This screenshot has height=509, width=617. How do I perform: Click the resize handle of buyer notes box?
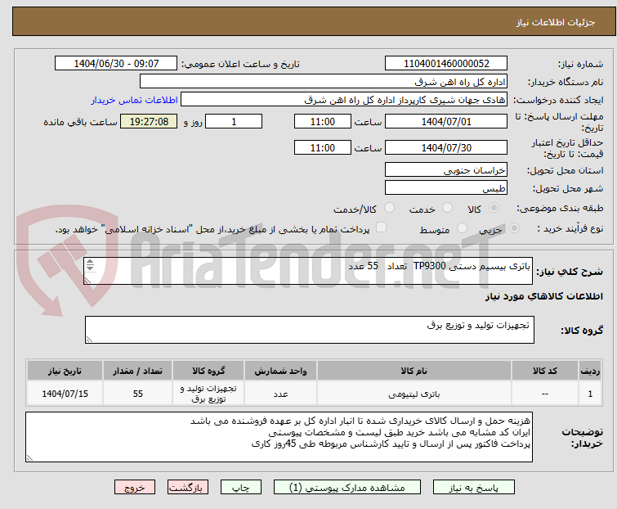point(29,457)
